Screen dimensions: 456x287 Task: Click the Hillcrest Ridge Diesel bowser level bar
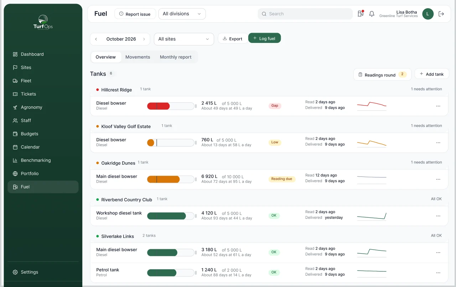pos(171,106)
